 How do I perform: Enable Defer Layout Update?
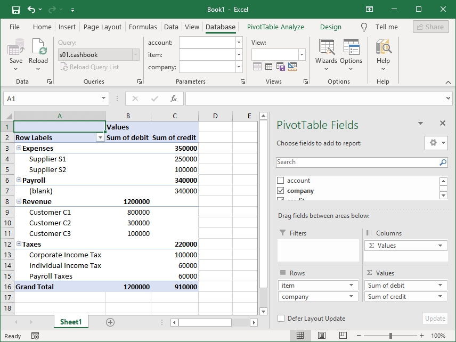click(280, 318)
